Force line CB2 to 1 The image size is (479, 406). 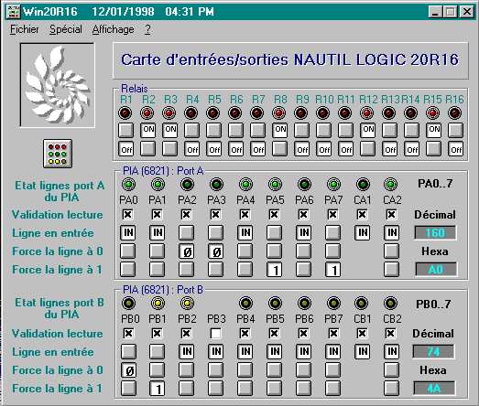pyautogui.click(x=392, y=389)
